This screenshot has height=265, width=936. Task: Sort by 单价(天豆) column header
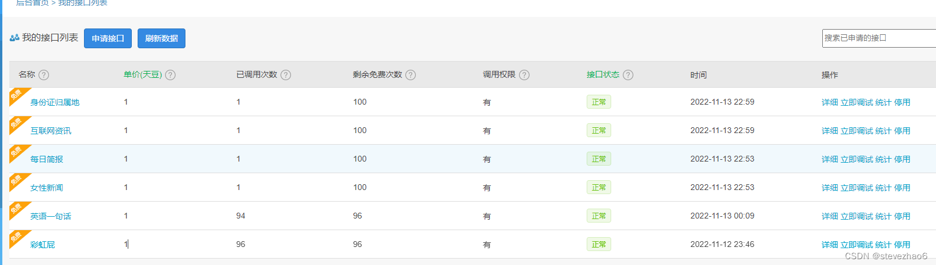click(x=142, y=74)
